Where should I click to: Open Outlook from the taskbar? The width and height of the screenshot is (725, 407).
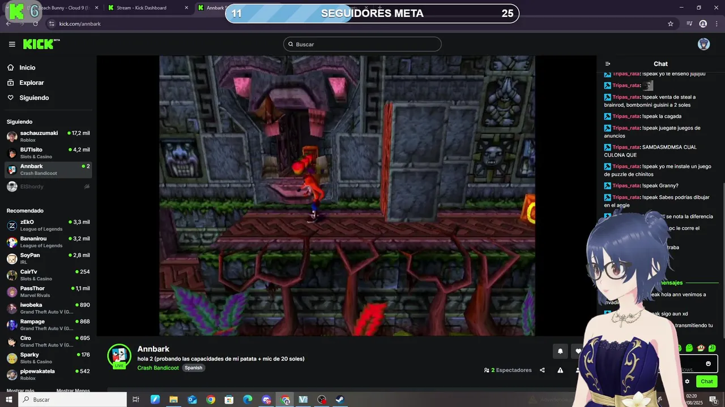pyautogui.click(x=192, y=400)
